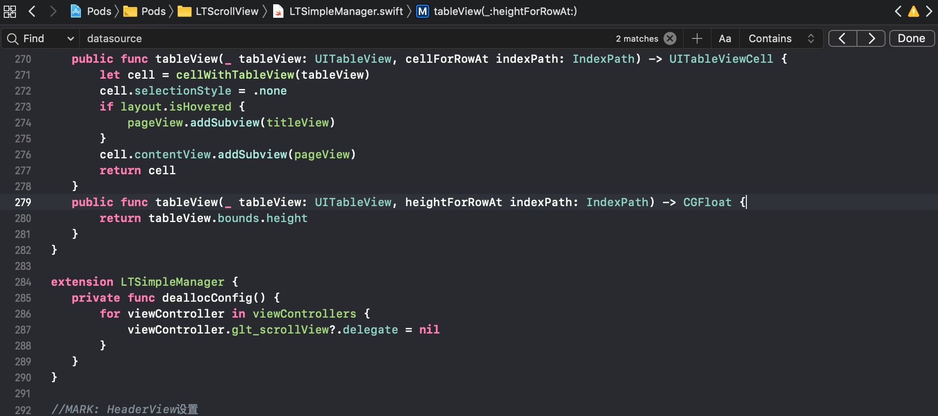
Task: Open the LTScrollView folder breadcrumb
Action: tap(218, 11)
